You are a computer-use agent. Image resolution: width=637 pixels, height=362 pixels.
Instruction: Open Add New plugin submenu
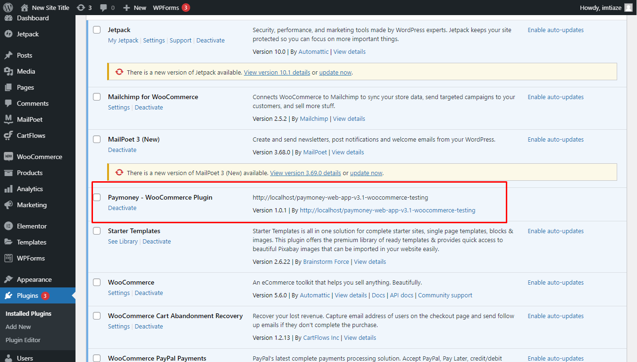click(x=18, y=327)
